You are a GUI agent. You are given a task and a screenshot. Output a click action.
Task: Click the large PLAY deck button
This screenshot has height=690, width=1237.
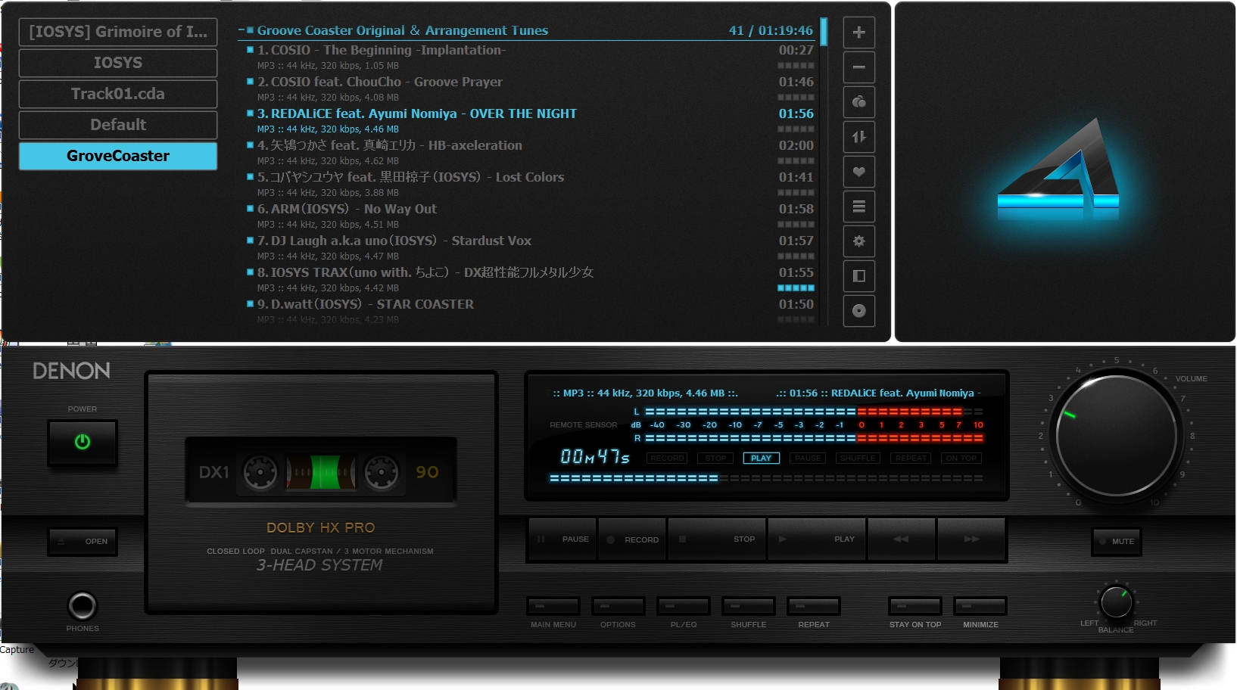tap(817, 539)
